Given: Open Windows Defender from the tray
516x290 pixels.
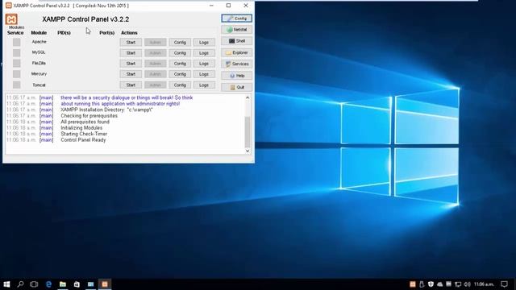Looking at the screenshot, I should coord(431,284).
